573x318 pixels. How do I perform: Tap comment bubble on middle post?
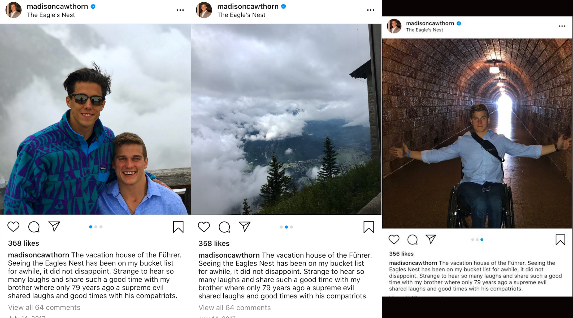click(x=224, y=227)
